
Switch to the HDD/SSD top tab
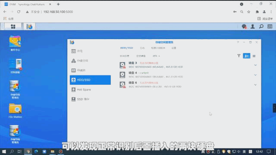126,48
